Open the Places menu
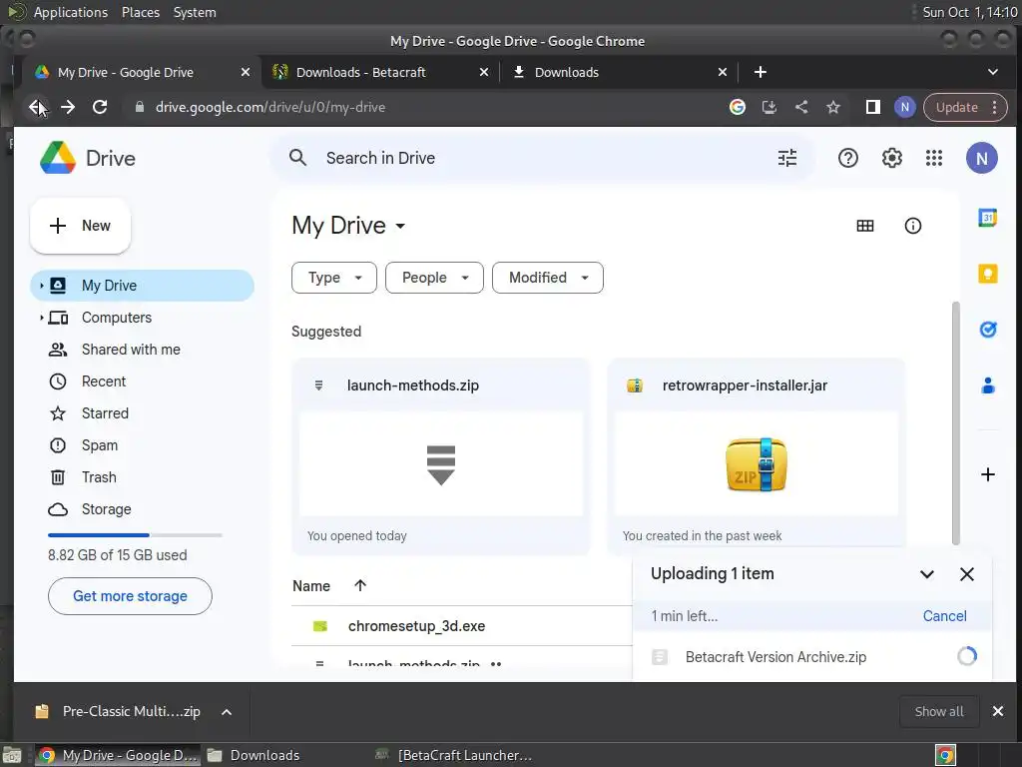The width and height of the screenshot is (1022, 767). pyautogui.click(x=140, y=12)
